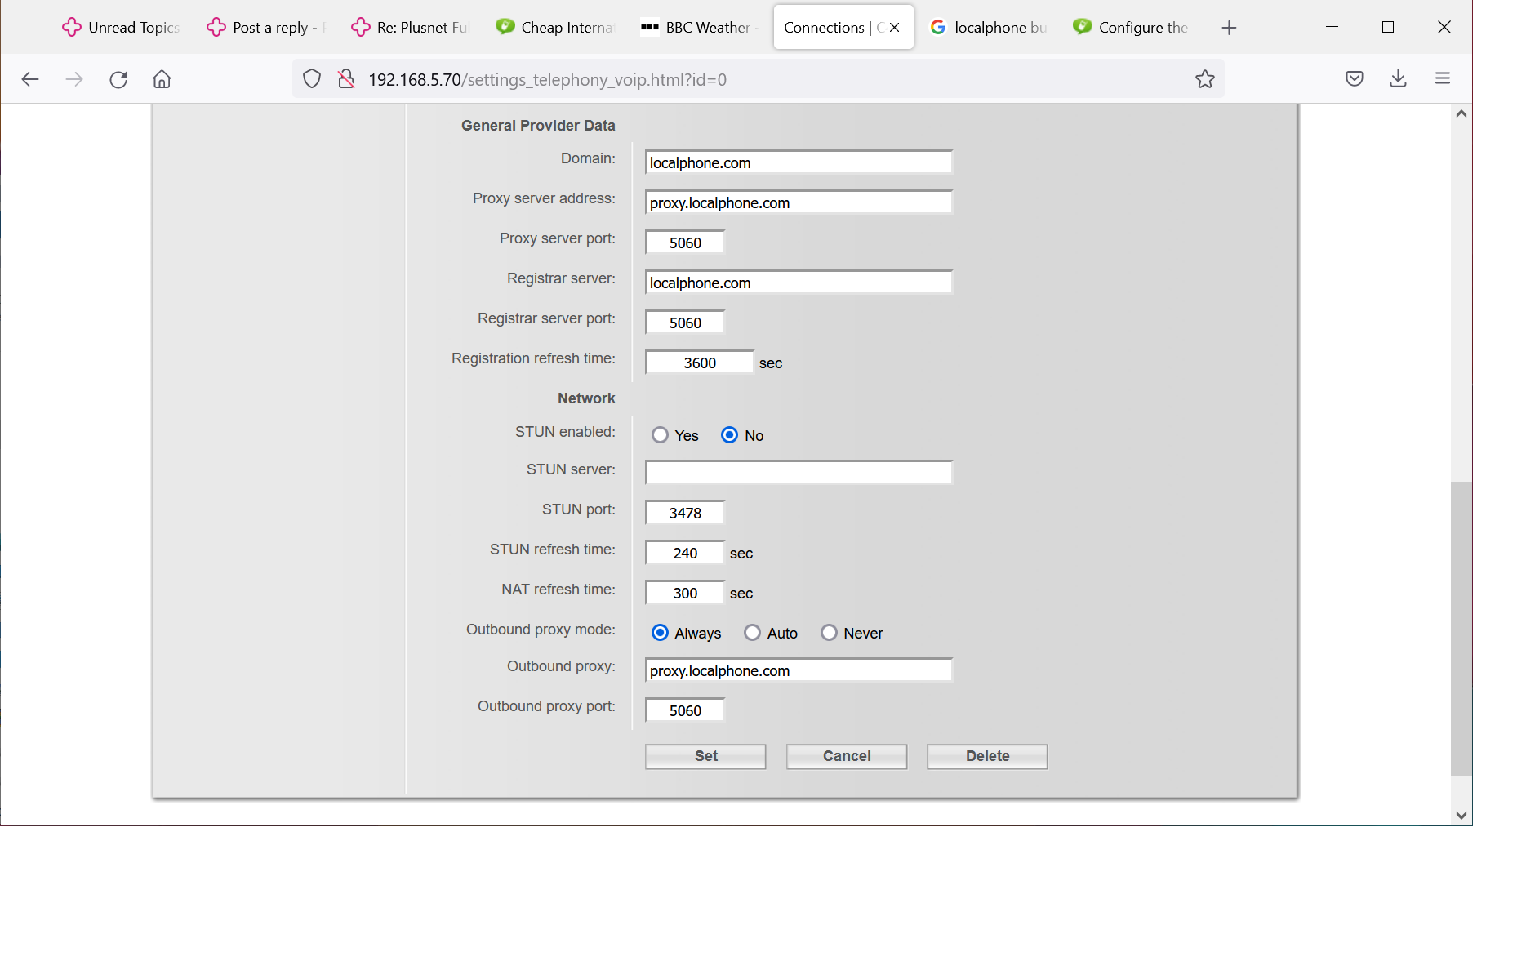Show the downloads panel
This screenshot has height=970, width=1535.
1398,78
